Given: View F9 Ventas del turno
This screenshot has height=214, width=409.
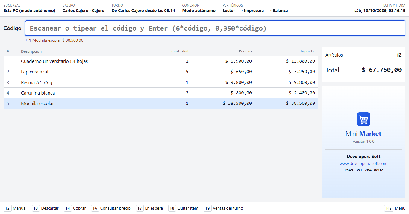Looking at the screenshot, I should click(224, 208).
